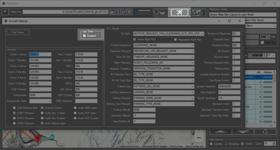Open a flight file via folder icon
Image resolution: width=280 pixels, height=150 pixels.
[112, 12]
